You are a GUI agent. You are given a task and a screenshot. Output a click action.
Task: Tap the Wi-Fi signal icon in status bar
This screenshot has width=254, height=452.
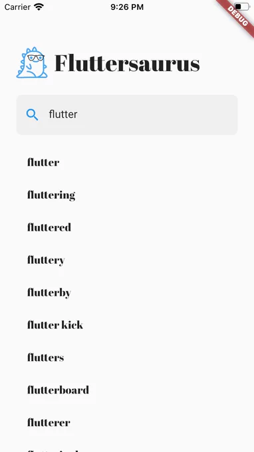(39, 7)
